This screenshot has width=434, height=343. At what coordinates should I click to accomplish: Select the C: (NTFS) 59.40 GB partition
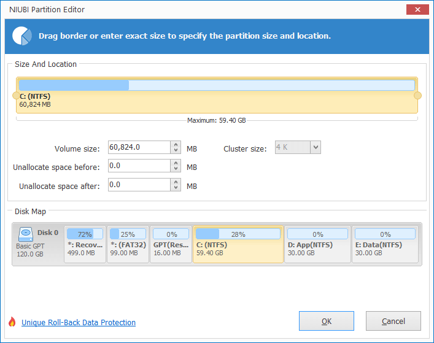(x=238, y=244)
